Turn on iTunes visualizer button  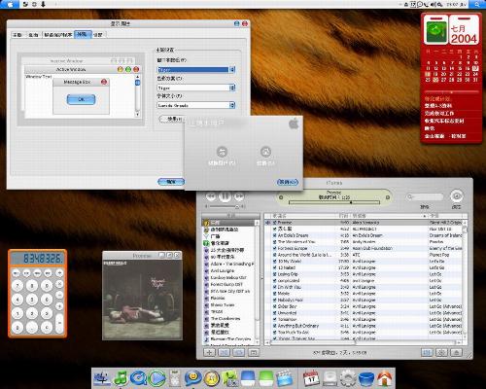pyautogui.click(x=441, y=352)
